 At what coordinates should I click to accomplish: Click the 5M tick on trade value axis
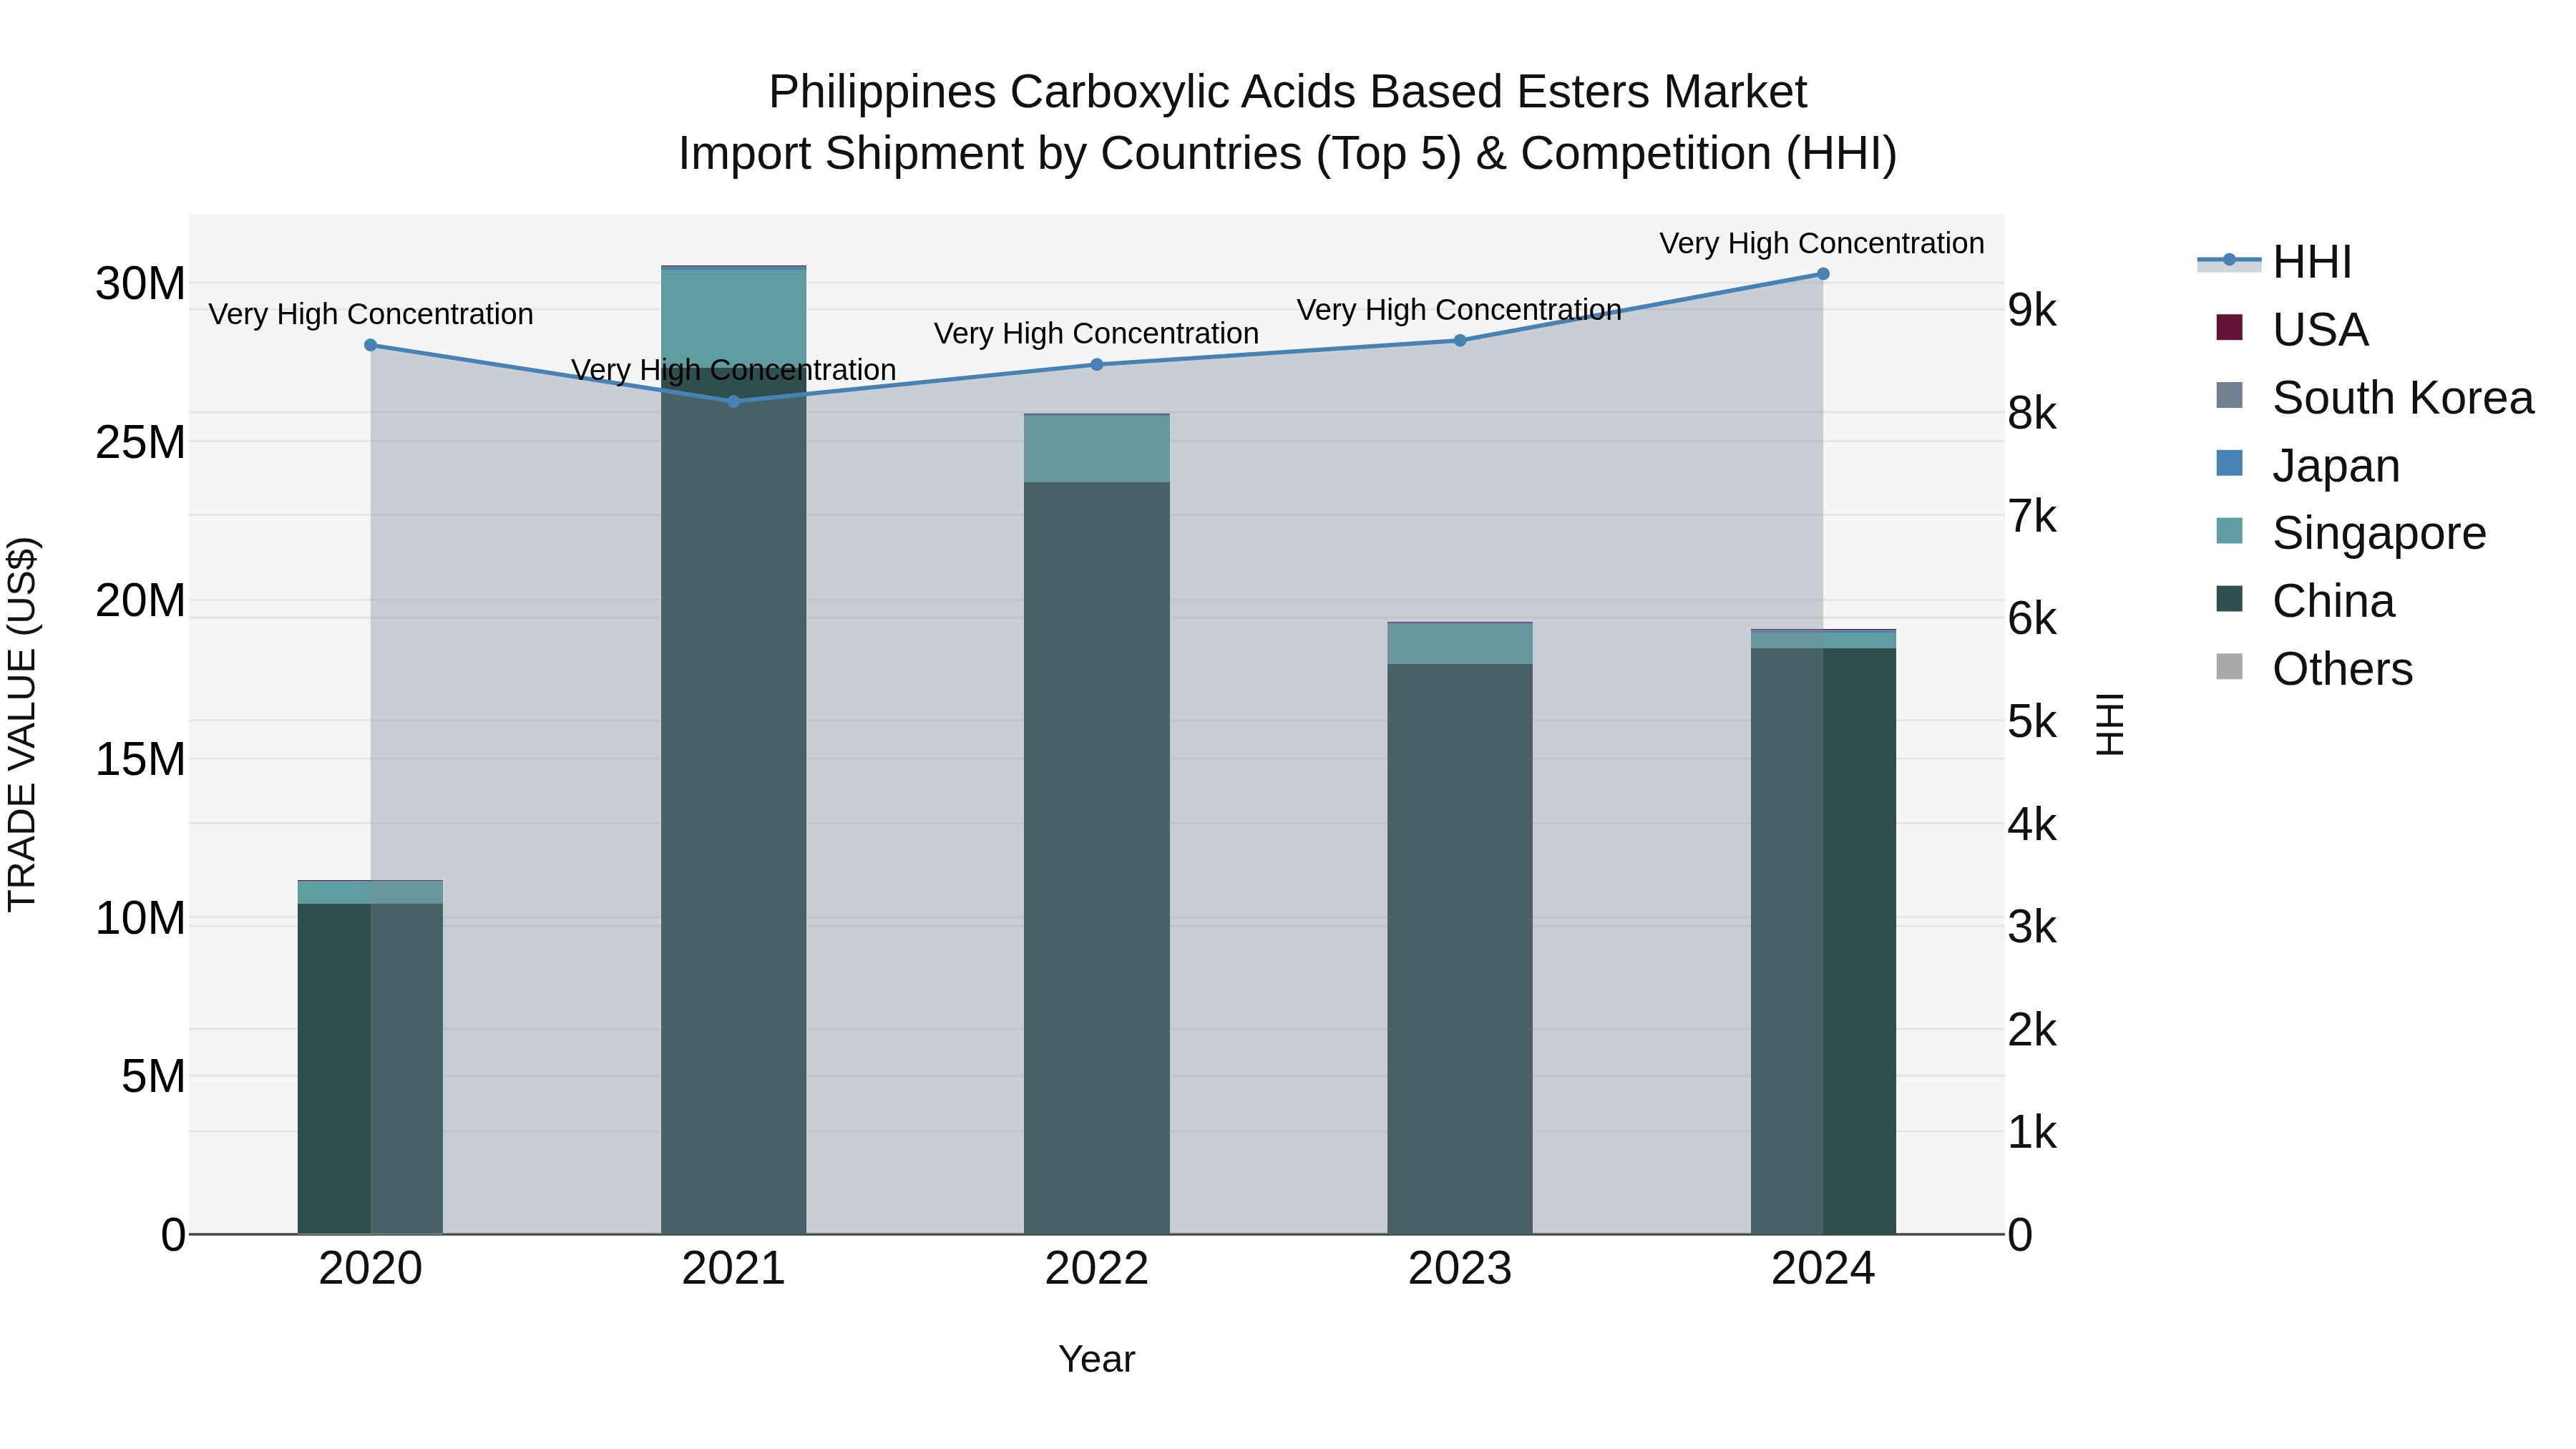coord(153,1077)
